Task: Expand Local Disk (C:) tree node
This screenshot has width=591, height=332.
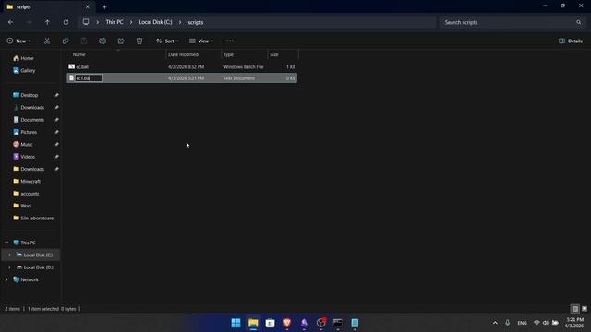Action: click(10, 255)
